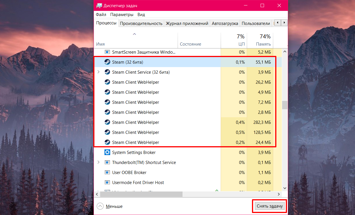
Task: Expand the Steam Client Service (32 бита) group
Action: click(98, 72)
